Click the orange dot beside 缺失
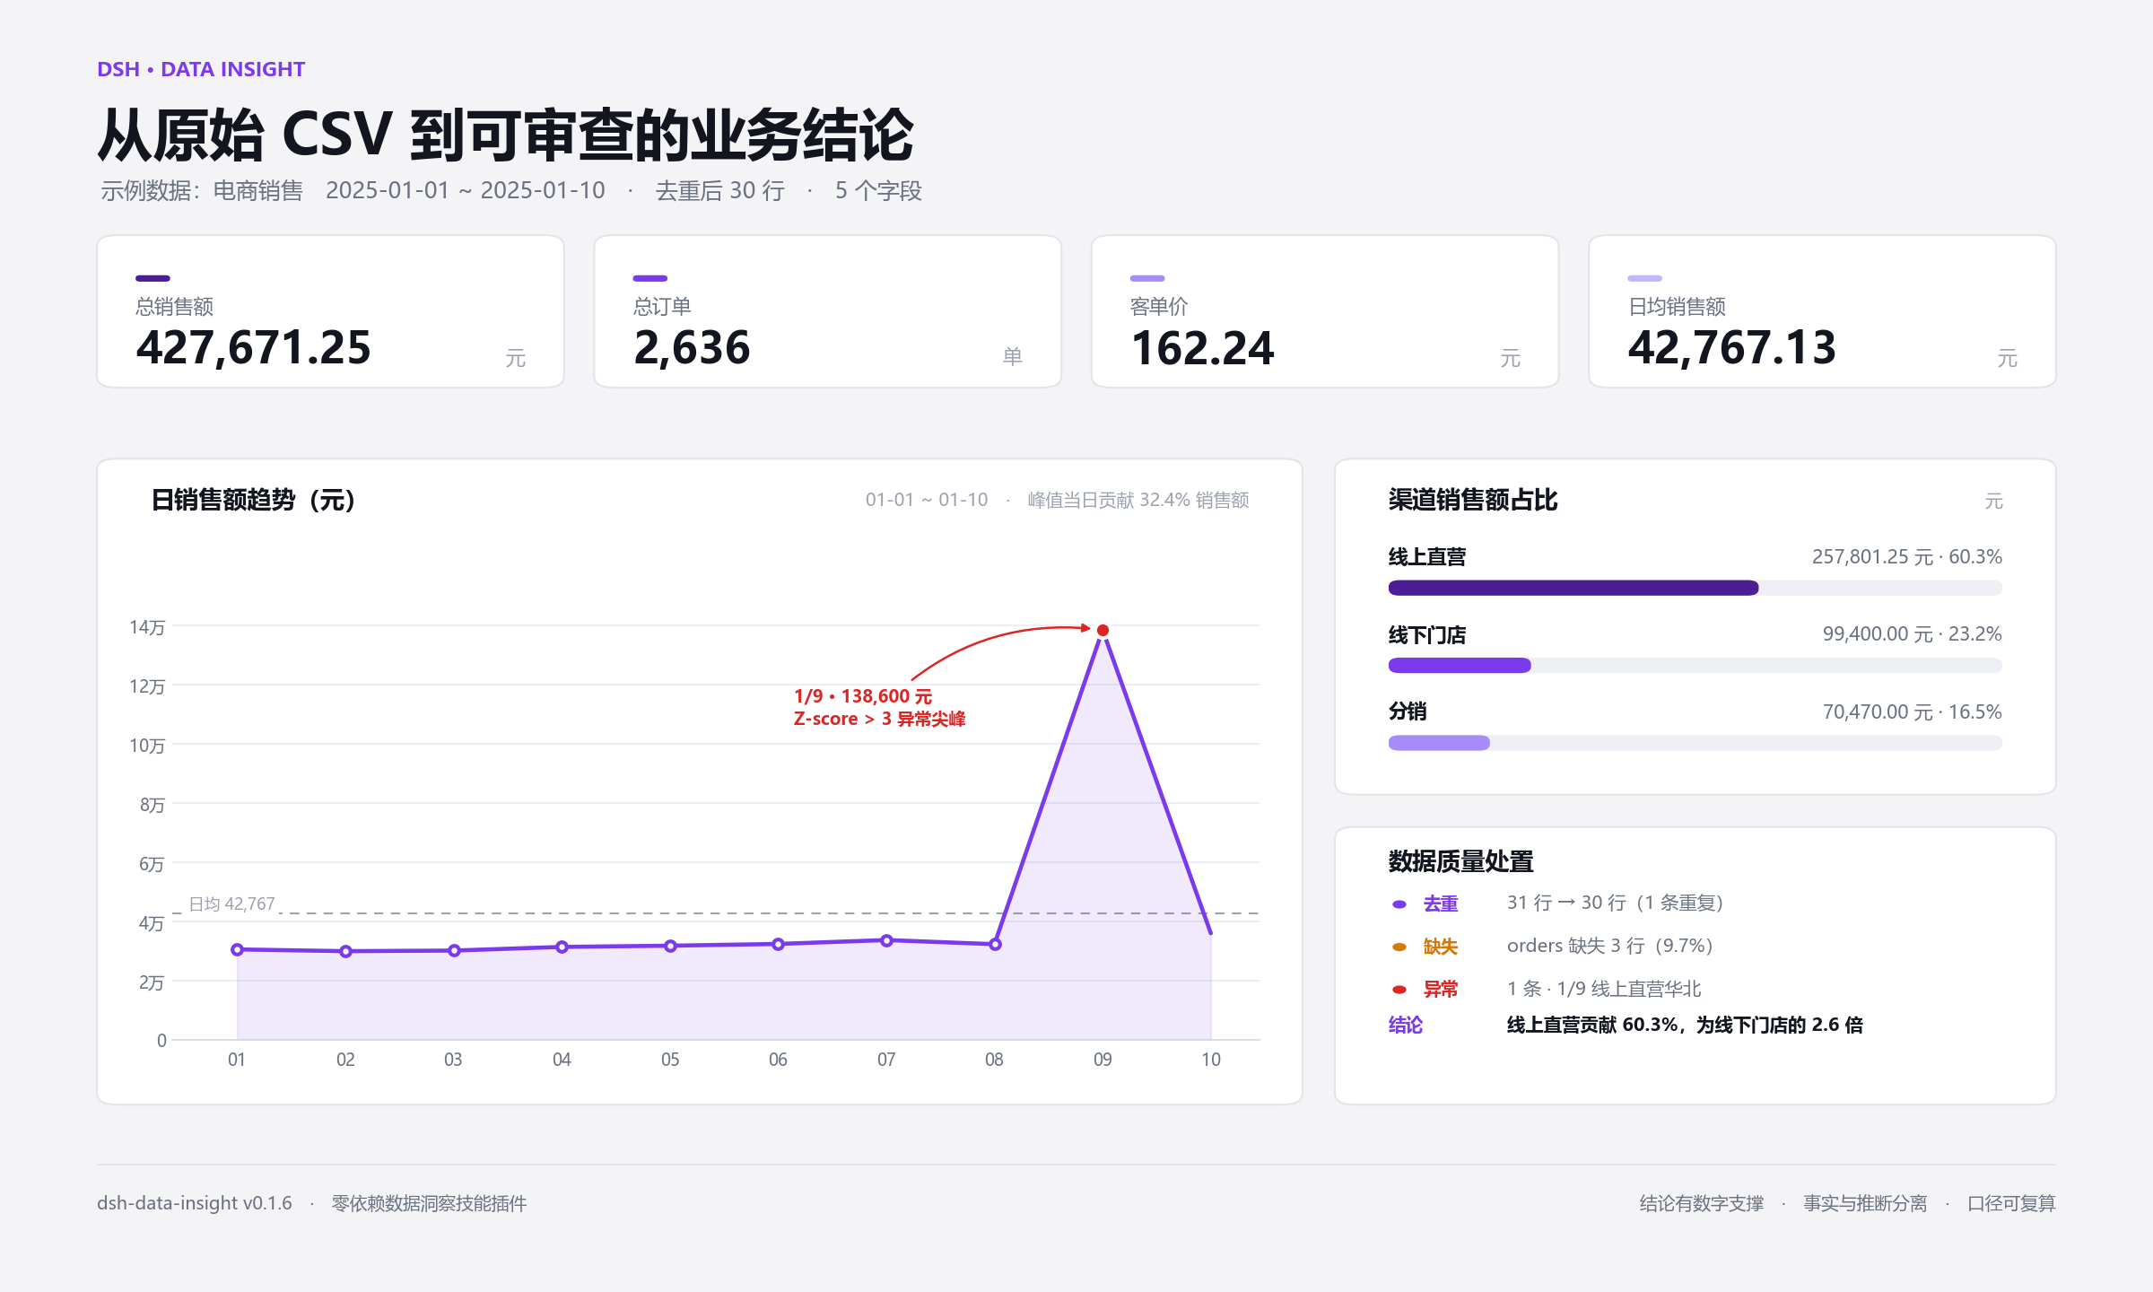The width and height of the screenshot is (2153, 1292). point(1399,947)
